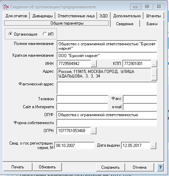The height and width of the screenshot is (176, 169).
Task: Click the question mark help button
Action: pyautogui.click(x=160, y=167)
